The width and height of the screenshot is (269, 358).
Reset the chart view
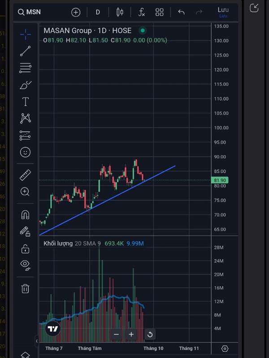[x=150, y=335]
